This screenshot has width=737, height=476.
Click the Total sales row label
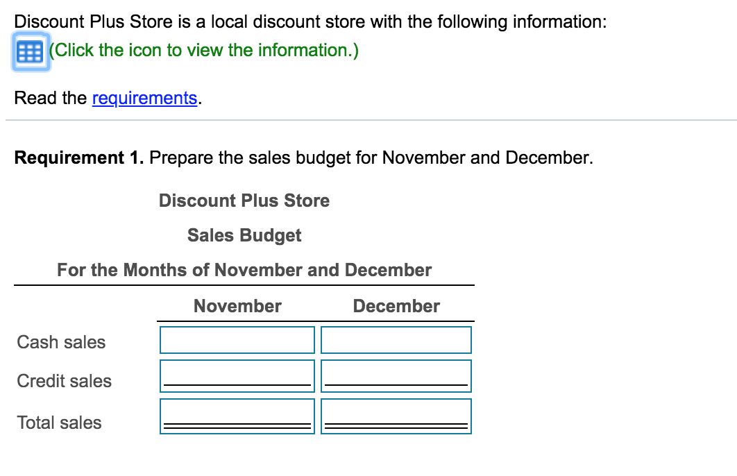[x=59, y=423]
